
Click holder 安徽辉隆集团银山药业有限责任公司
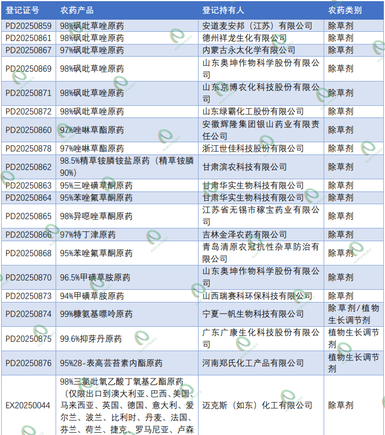tap(261, 130)
